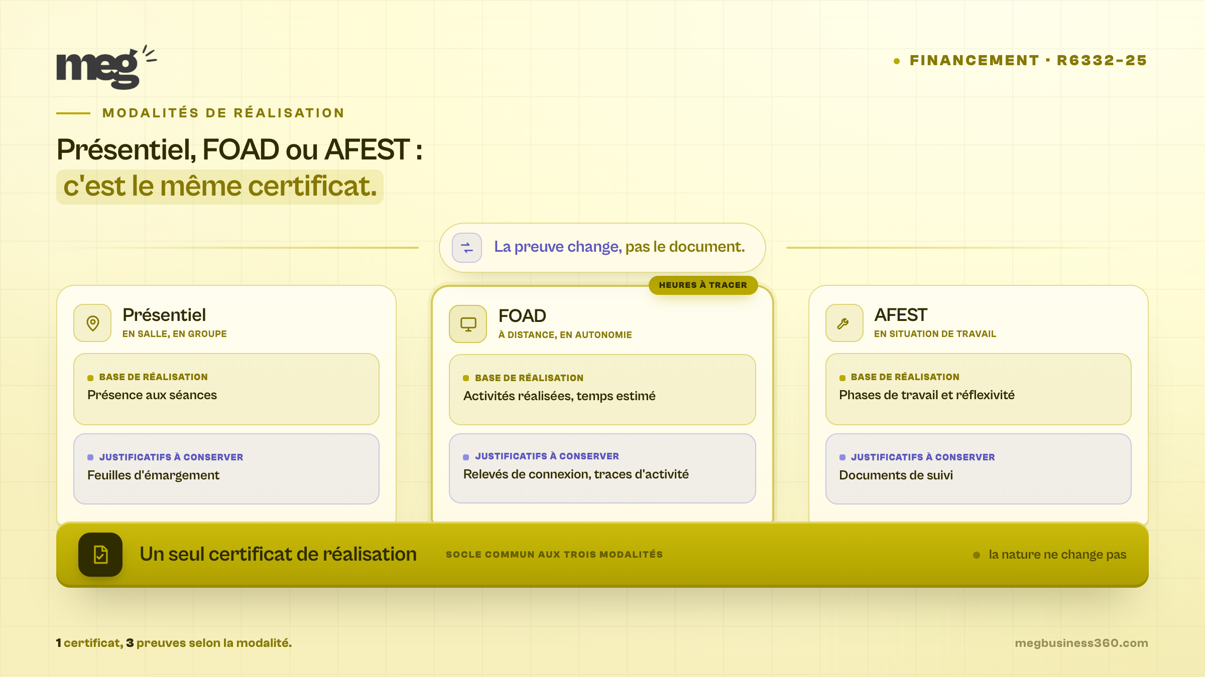Select the Présentiel card title
The width and height of the screenshot is (1205, 677).
coord(164,315)
